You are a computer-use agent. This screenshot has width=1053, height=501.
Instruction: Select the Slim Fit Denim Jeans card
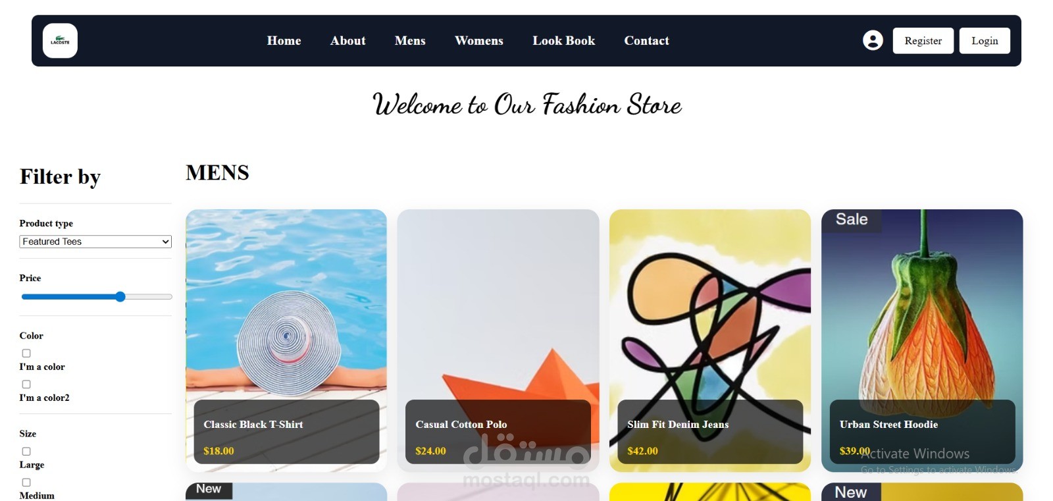710,340
